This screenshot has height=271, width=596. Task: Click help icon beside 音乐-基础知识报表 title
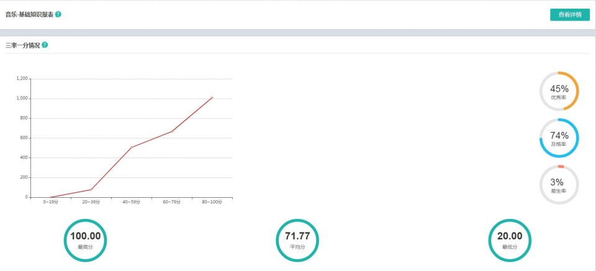coord(58,14)
